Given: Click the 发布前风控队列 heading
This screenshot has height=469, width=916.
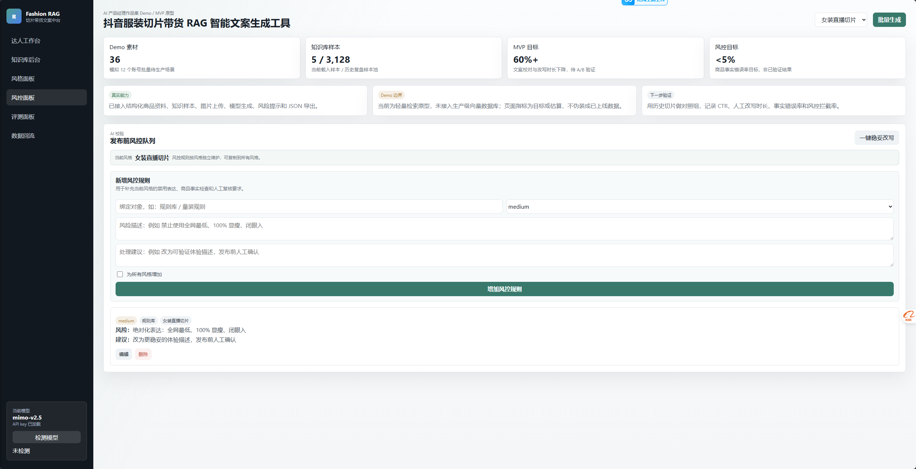Looking at the screenshot, I should point(133,141).
